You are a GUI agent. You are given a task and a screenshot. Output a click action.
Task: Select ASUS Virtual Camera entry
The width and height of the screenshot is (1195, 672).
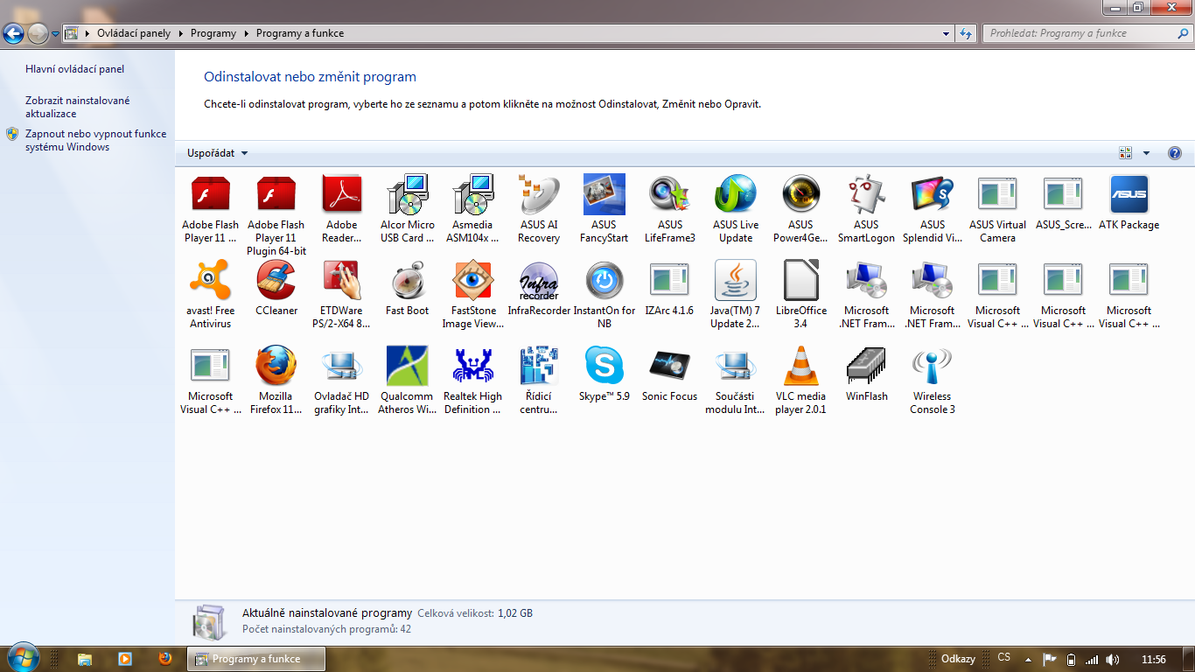point(998,209)
